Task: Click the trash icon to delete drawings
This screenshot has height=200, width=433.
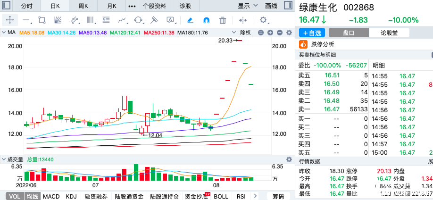Action: (223, 20)
